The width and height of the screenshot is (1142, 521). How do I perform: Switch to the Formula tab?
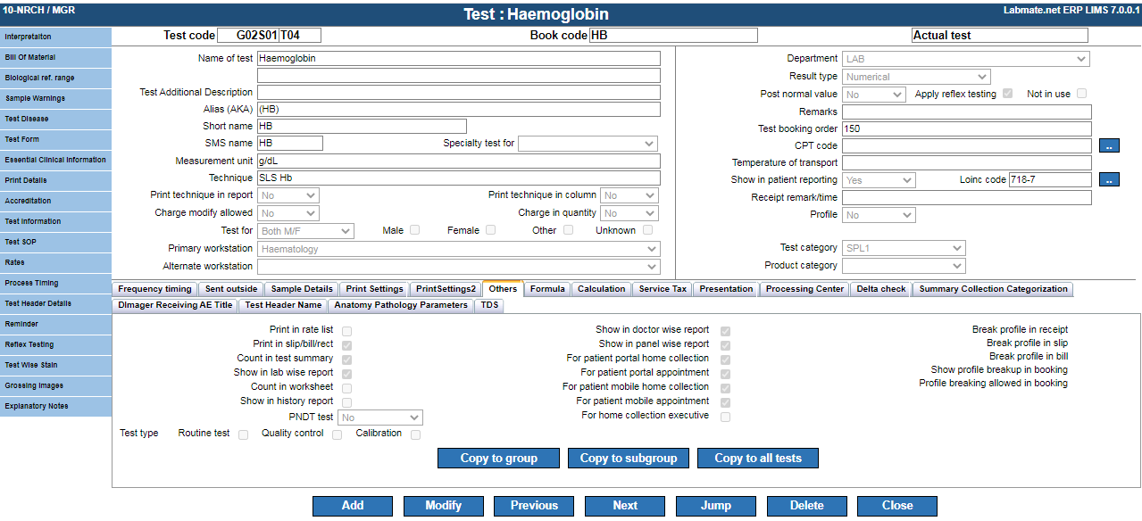tap(547, 289)
